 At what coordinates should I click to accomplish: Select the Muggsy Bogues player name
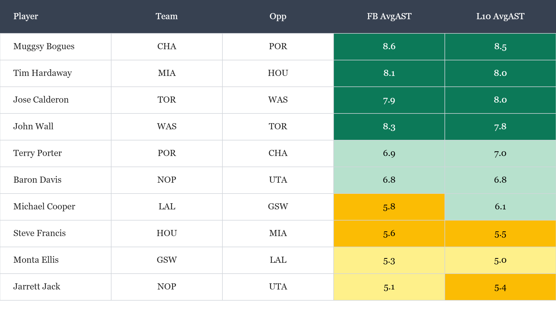[x=44, y=46]
